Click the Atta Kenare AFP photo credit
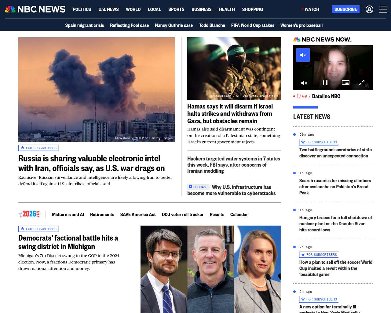The image size is (391, 313). click(x=144, y=138)
